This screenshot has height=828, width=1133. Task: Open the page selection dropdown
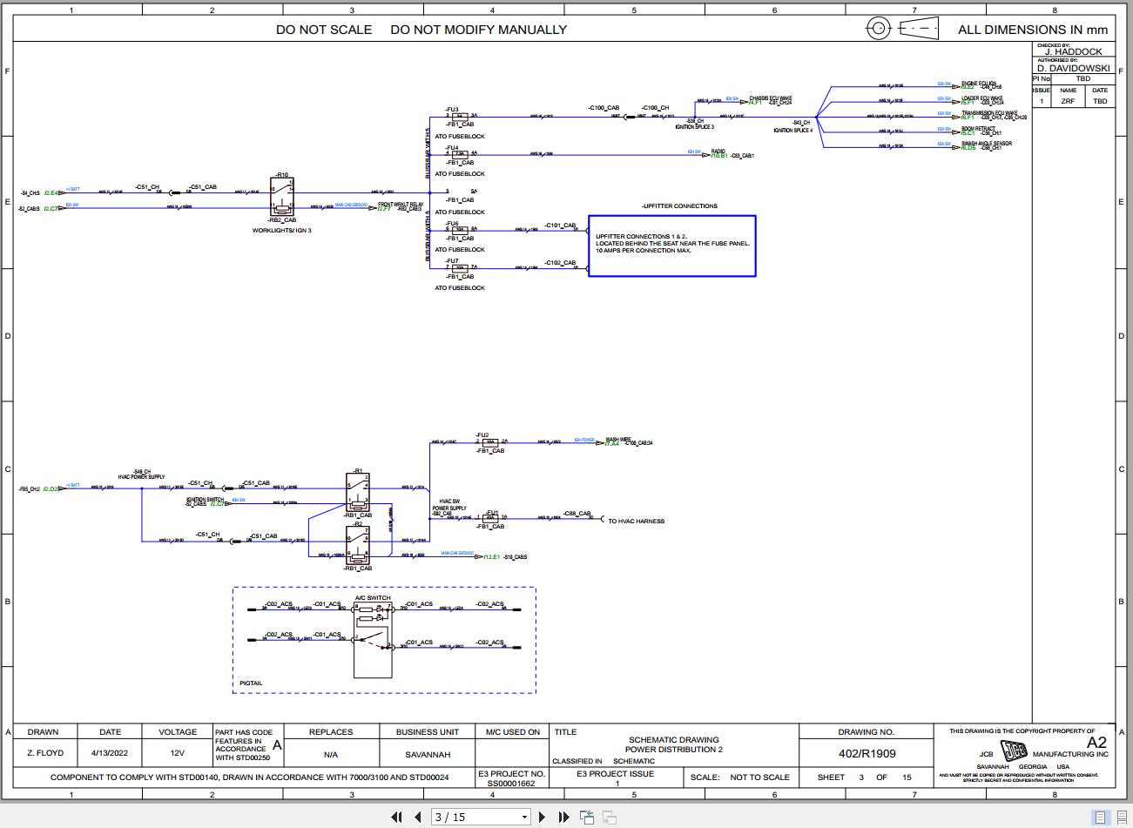[x=524, y=817]
